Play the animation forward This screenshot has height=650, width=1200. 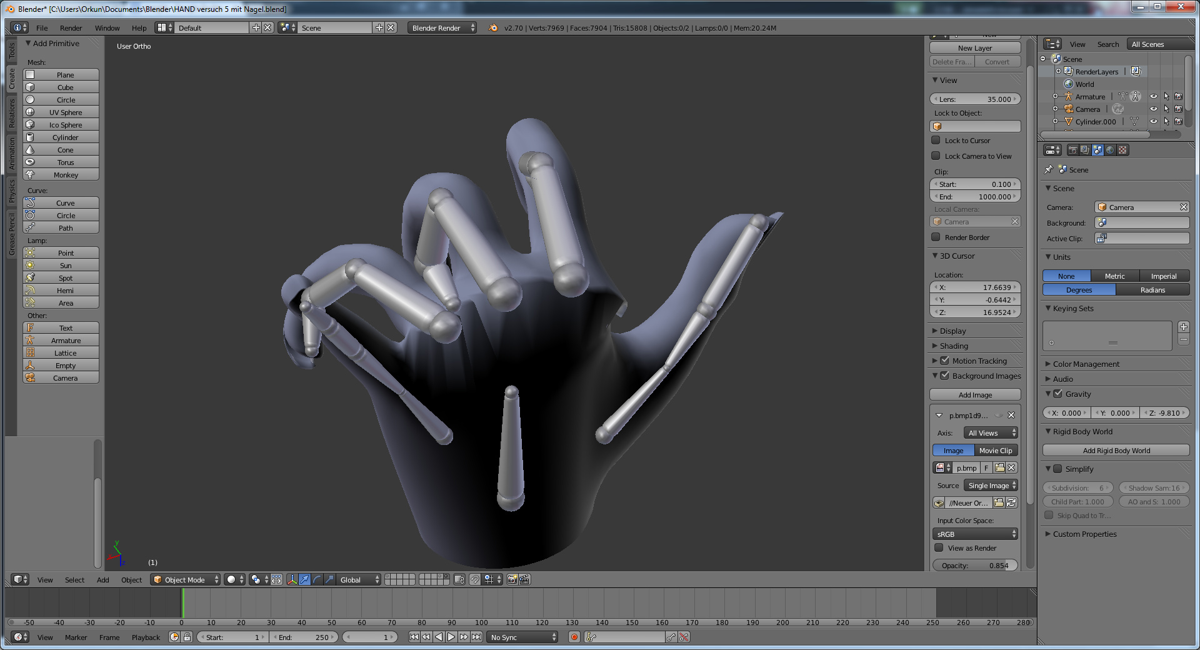coord(451,637)
